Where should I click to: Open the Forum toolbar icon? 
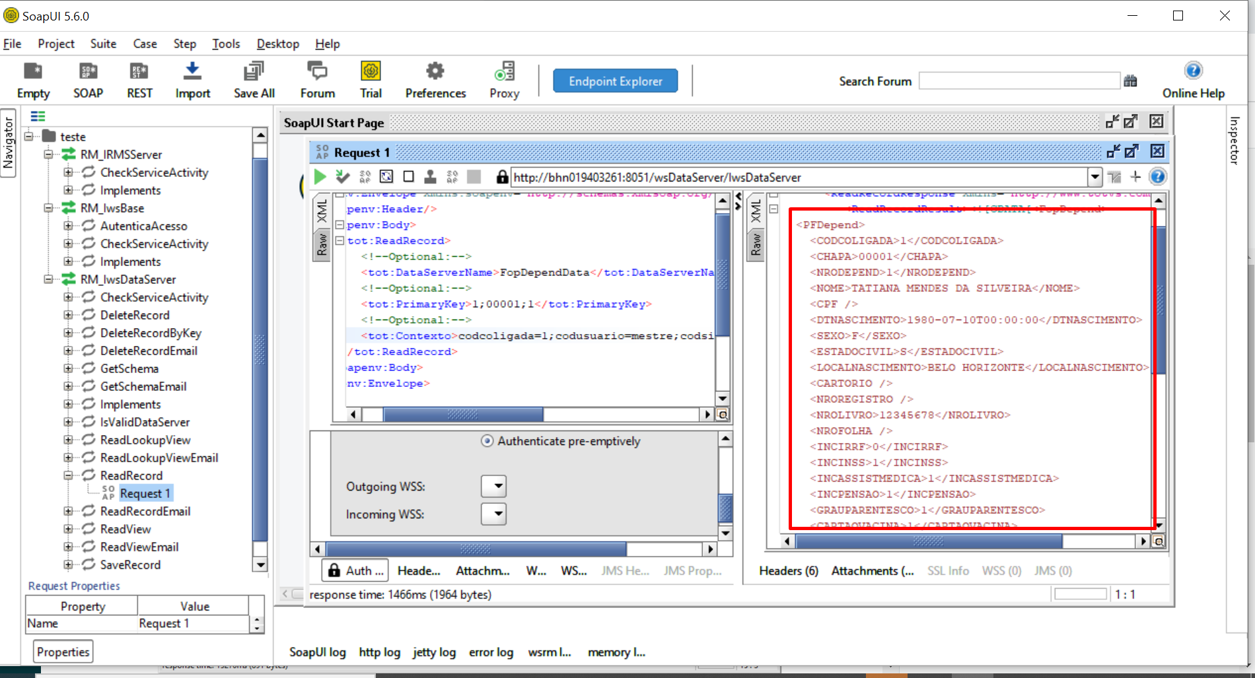318,80
